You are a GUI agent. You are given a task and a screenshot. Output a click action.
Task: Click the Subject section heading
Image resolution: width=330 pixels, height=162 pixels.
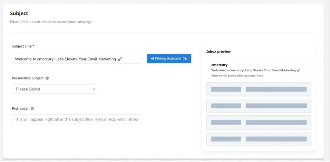19,13
